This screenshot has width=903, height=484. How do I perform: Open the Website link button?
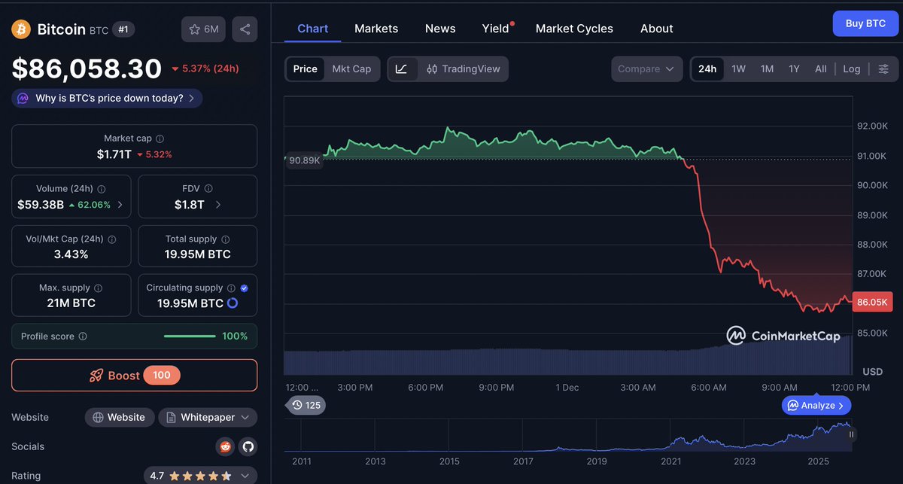tap(120, 417)
